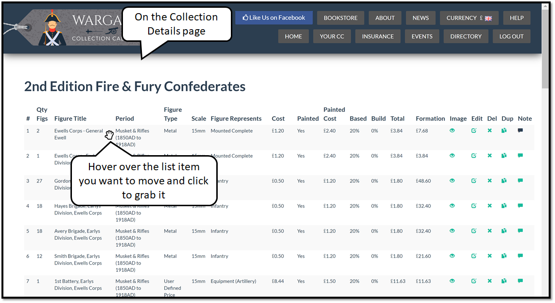
Task: Navigate to Home
Action: pos(294,36)
